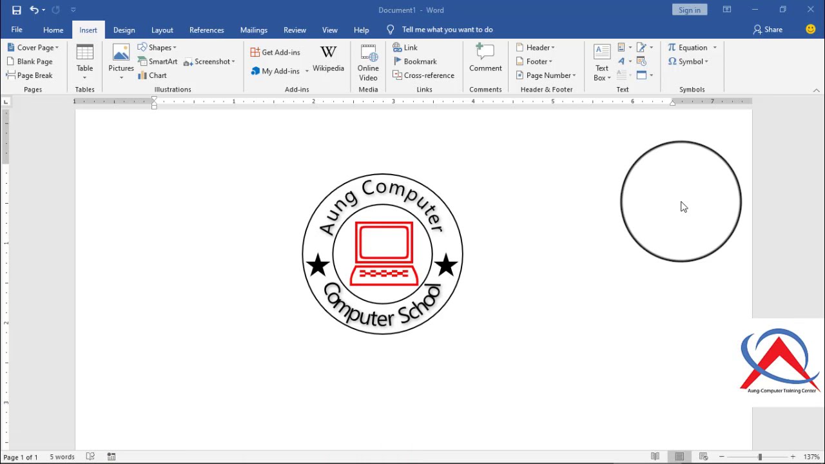Add a Bookmark
The image size is (825, 464).
(x=415, y=61)
